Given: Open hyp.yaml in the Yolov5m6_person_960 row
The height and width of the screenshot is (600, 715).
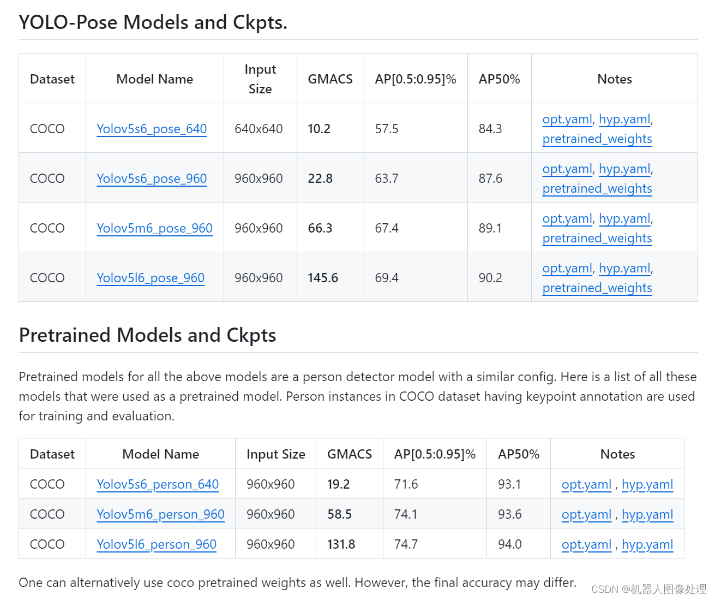Looking at the screenshot, I should pyautogui.click(x=647, y=514).
